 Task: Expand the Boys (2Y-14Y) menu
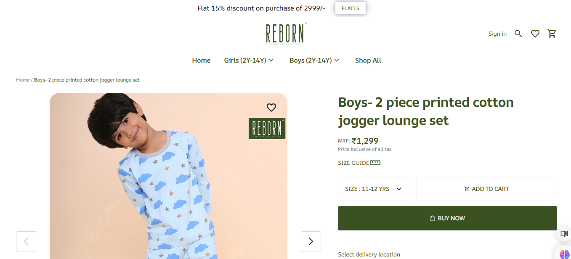[314, 61]
